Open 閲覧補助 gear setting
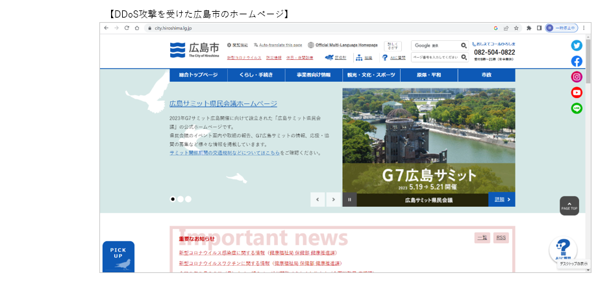This screenshot has height=286, width=611. pyautogui.click(x=237, y=45)
